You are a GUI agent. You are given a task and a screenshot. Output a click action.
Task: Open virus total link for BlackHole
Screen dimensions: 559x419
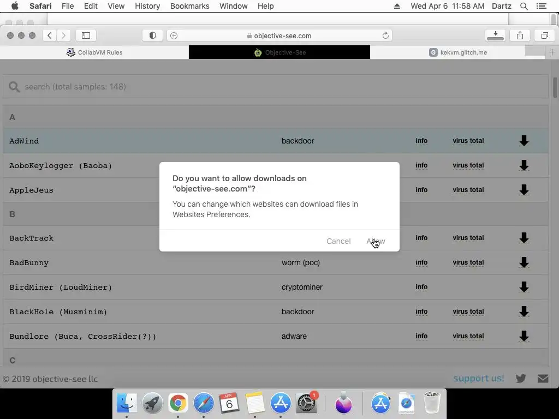(x=468, y=312)
